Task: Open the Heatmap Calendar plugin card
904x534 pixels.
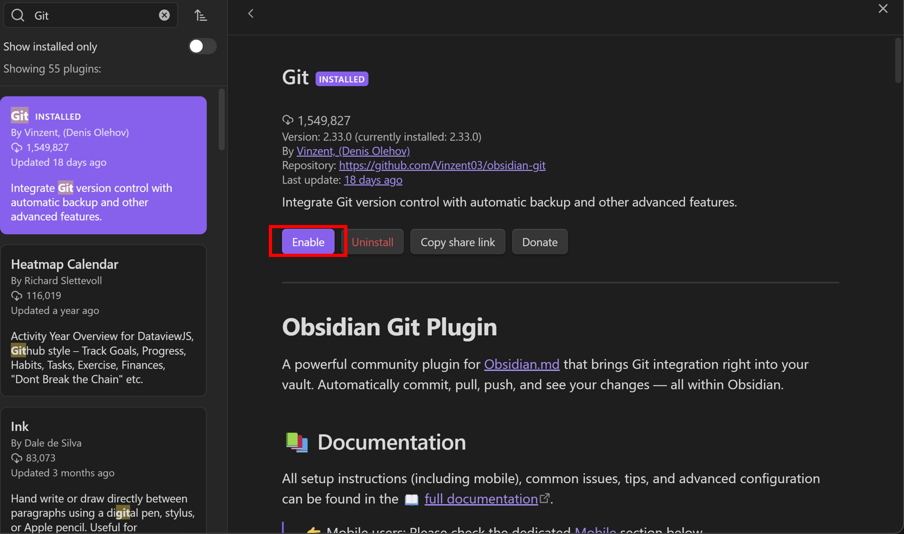Action: (104, 321)
